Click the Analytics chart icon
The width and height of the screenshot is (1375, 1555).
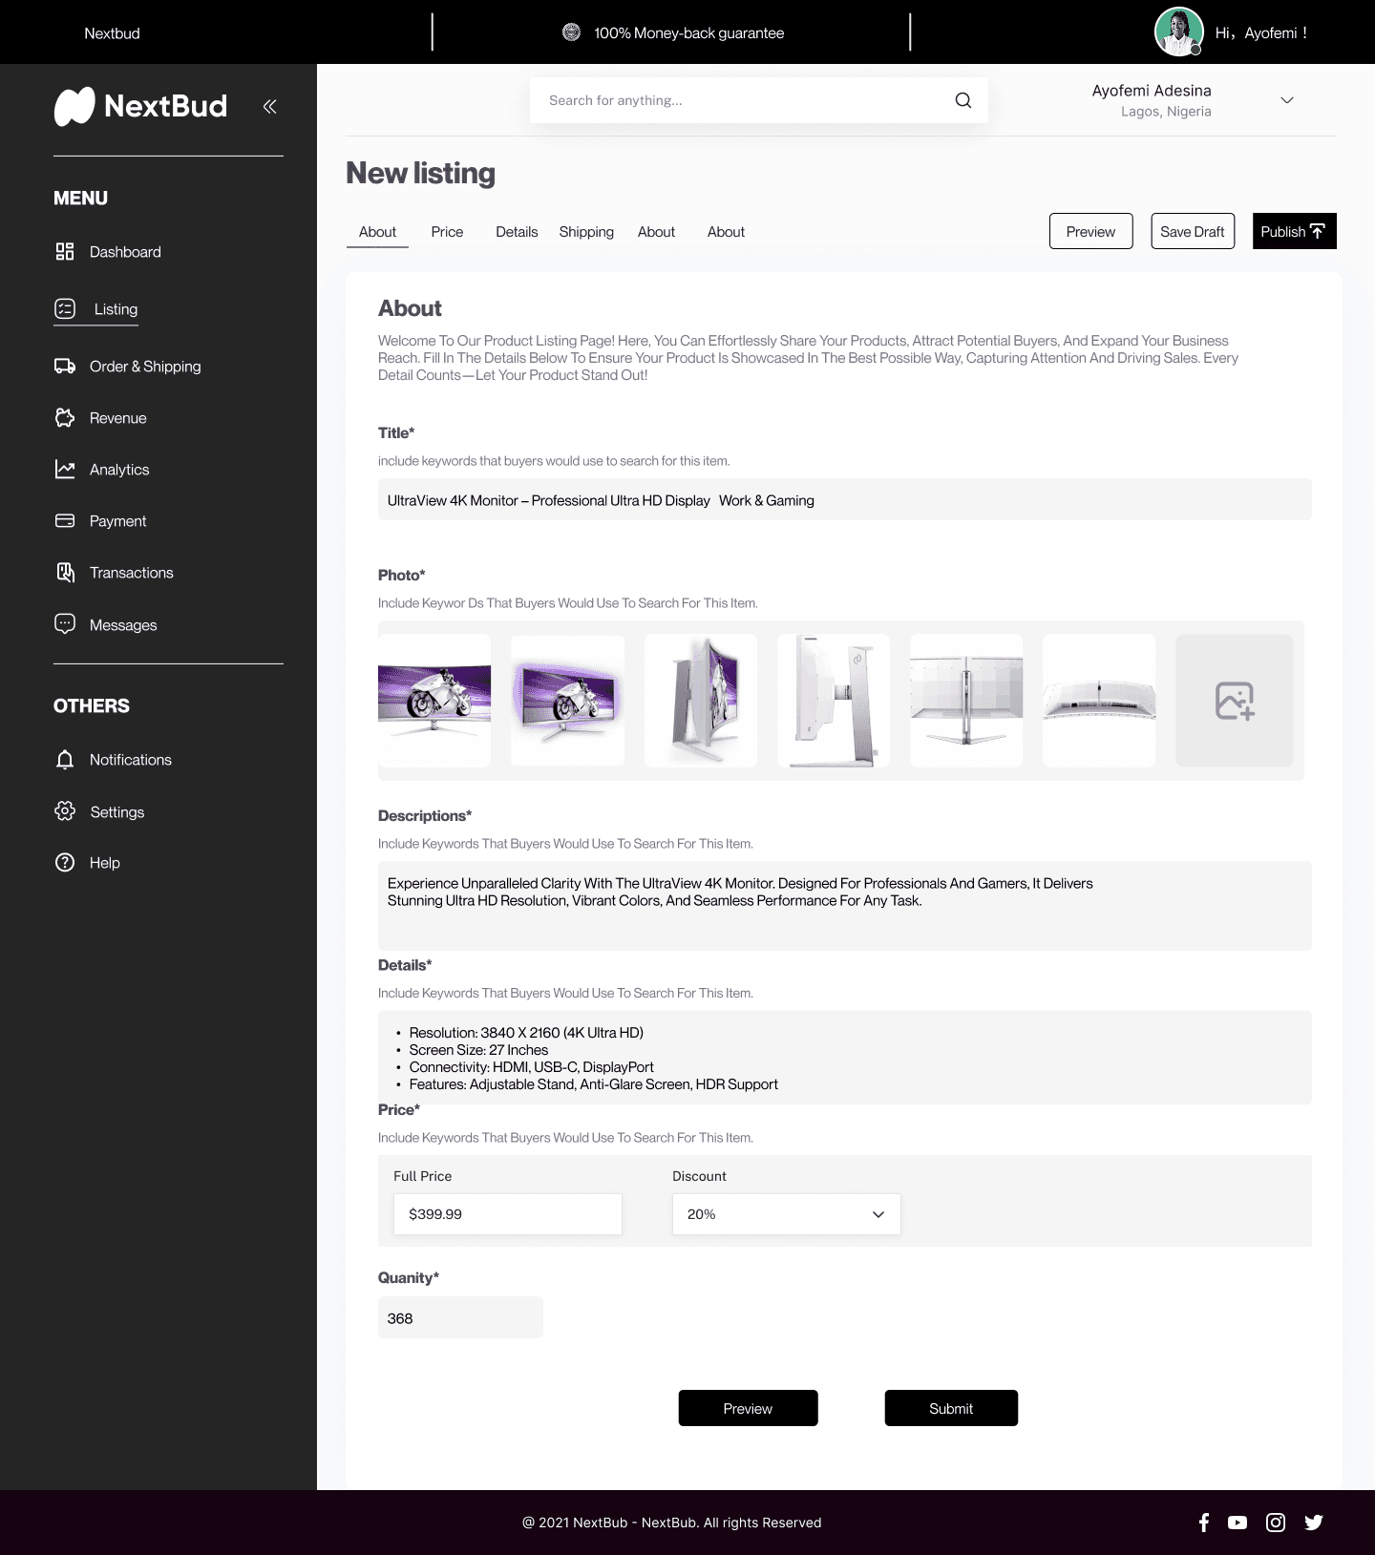tap(65, 469)
